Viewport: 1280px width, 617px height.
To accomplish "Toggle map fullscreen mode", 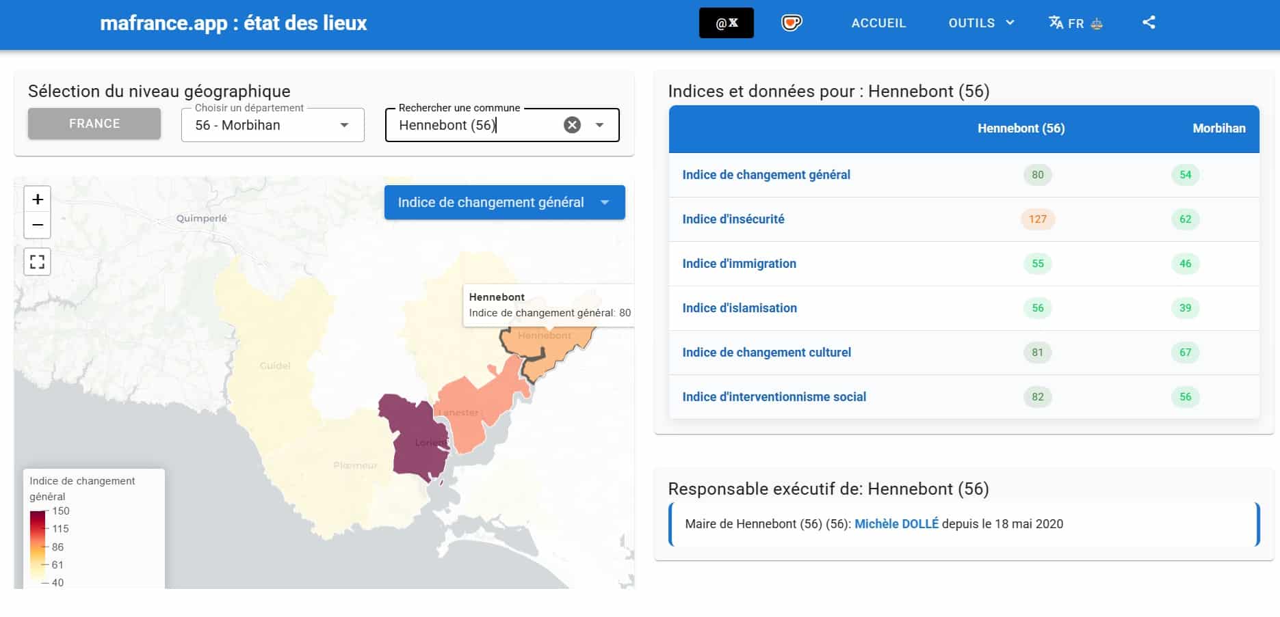I will [x=38, y=262].
